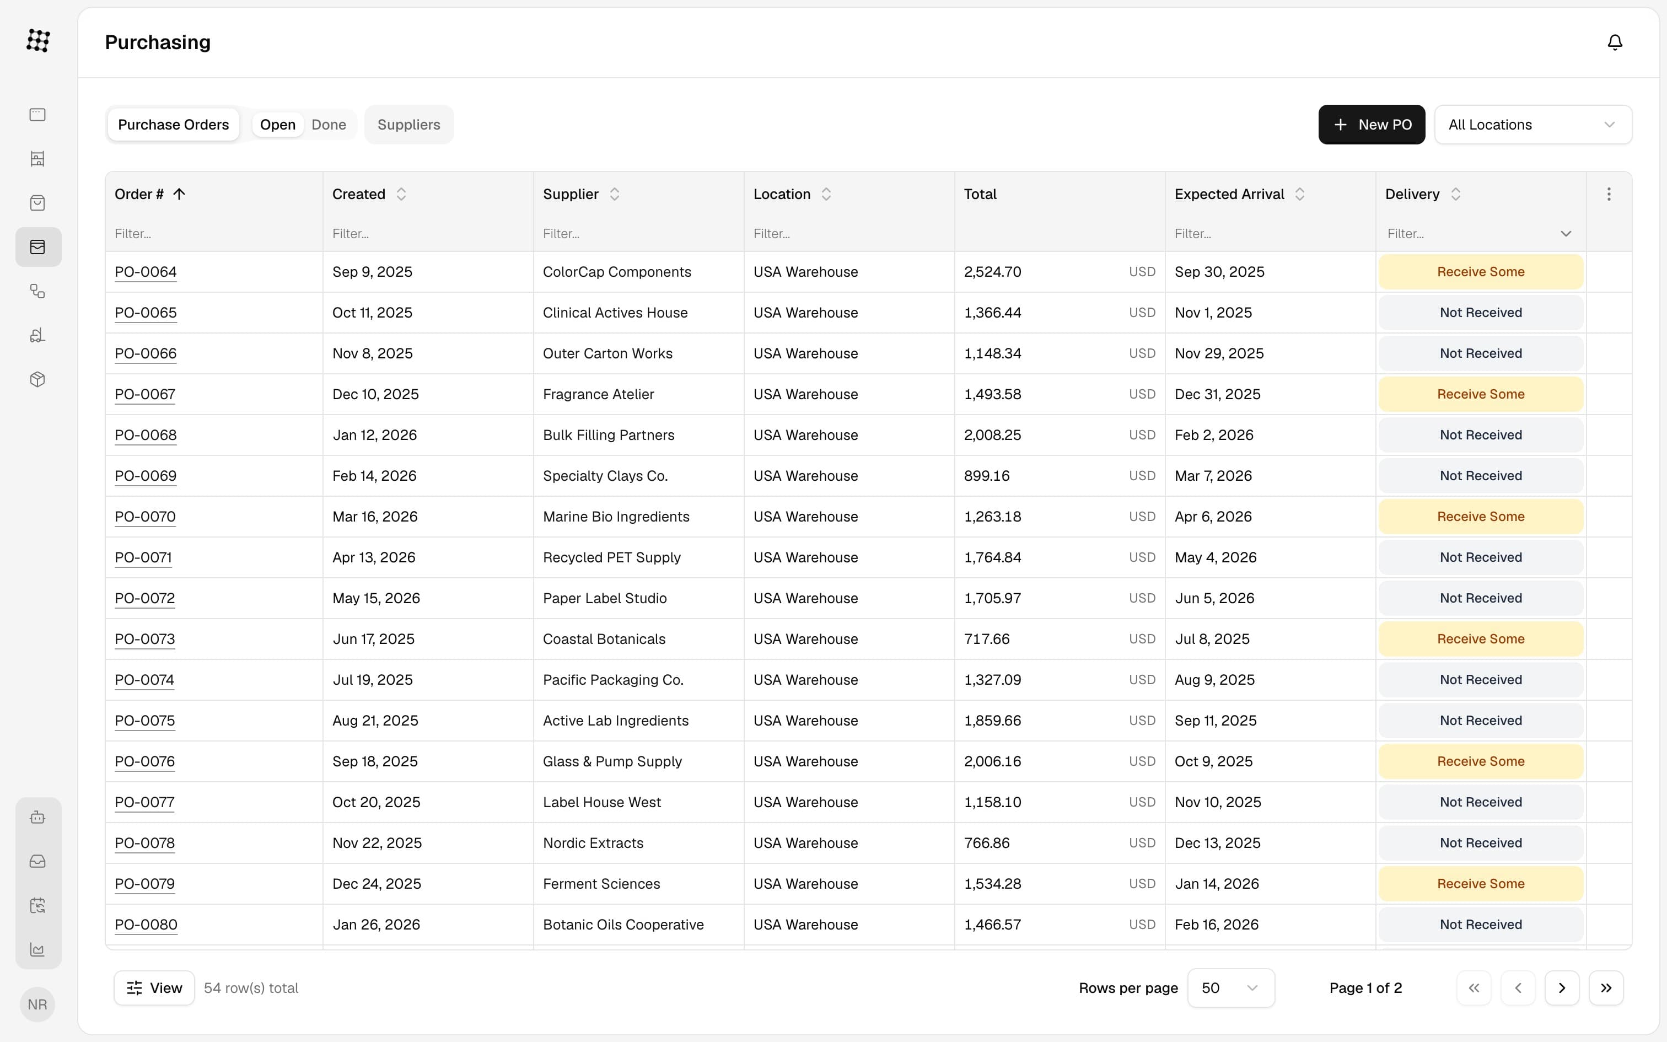Sort by Order # arrow icon
1667x1042 pixels.
[179, 194]
